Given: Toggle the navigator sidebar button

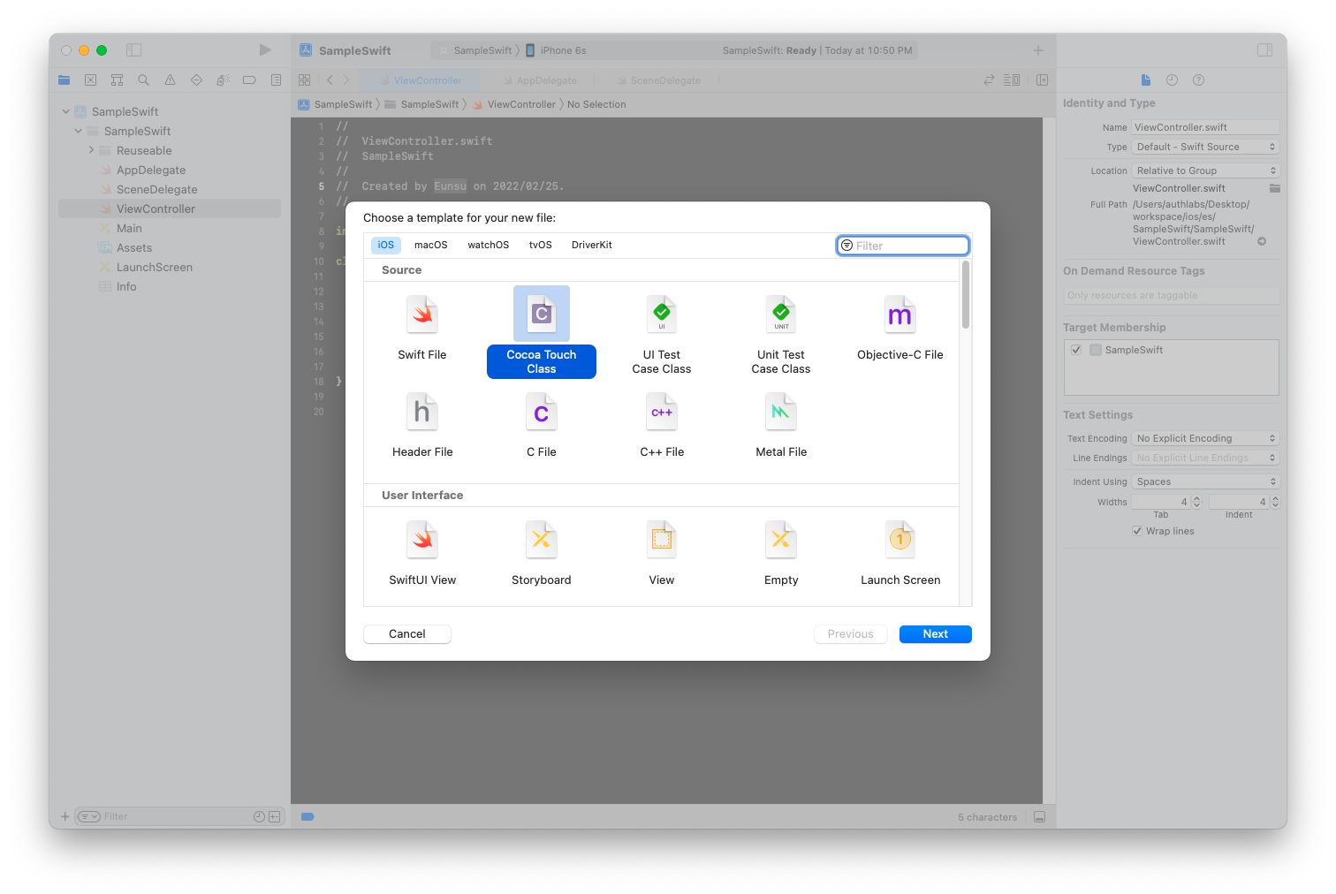Looking at the screenshot, I should (x=134, y=50).
